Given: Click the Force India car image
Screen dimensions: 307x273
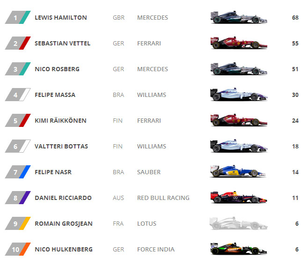Looking at the screenshot, I should (x=239, y=249).
